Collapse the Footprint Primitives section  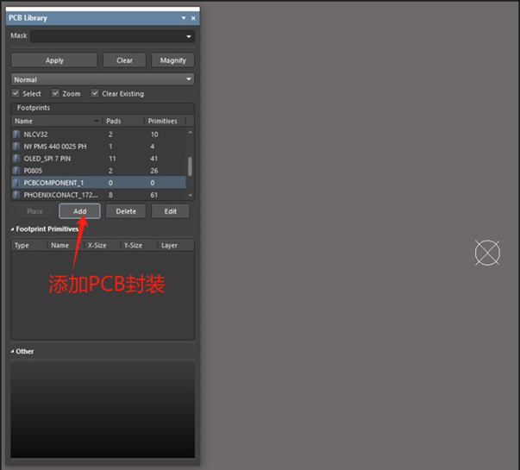13,229
